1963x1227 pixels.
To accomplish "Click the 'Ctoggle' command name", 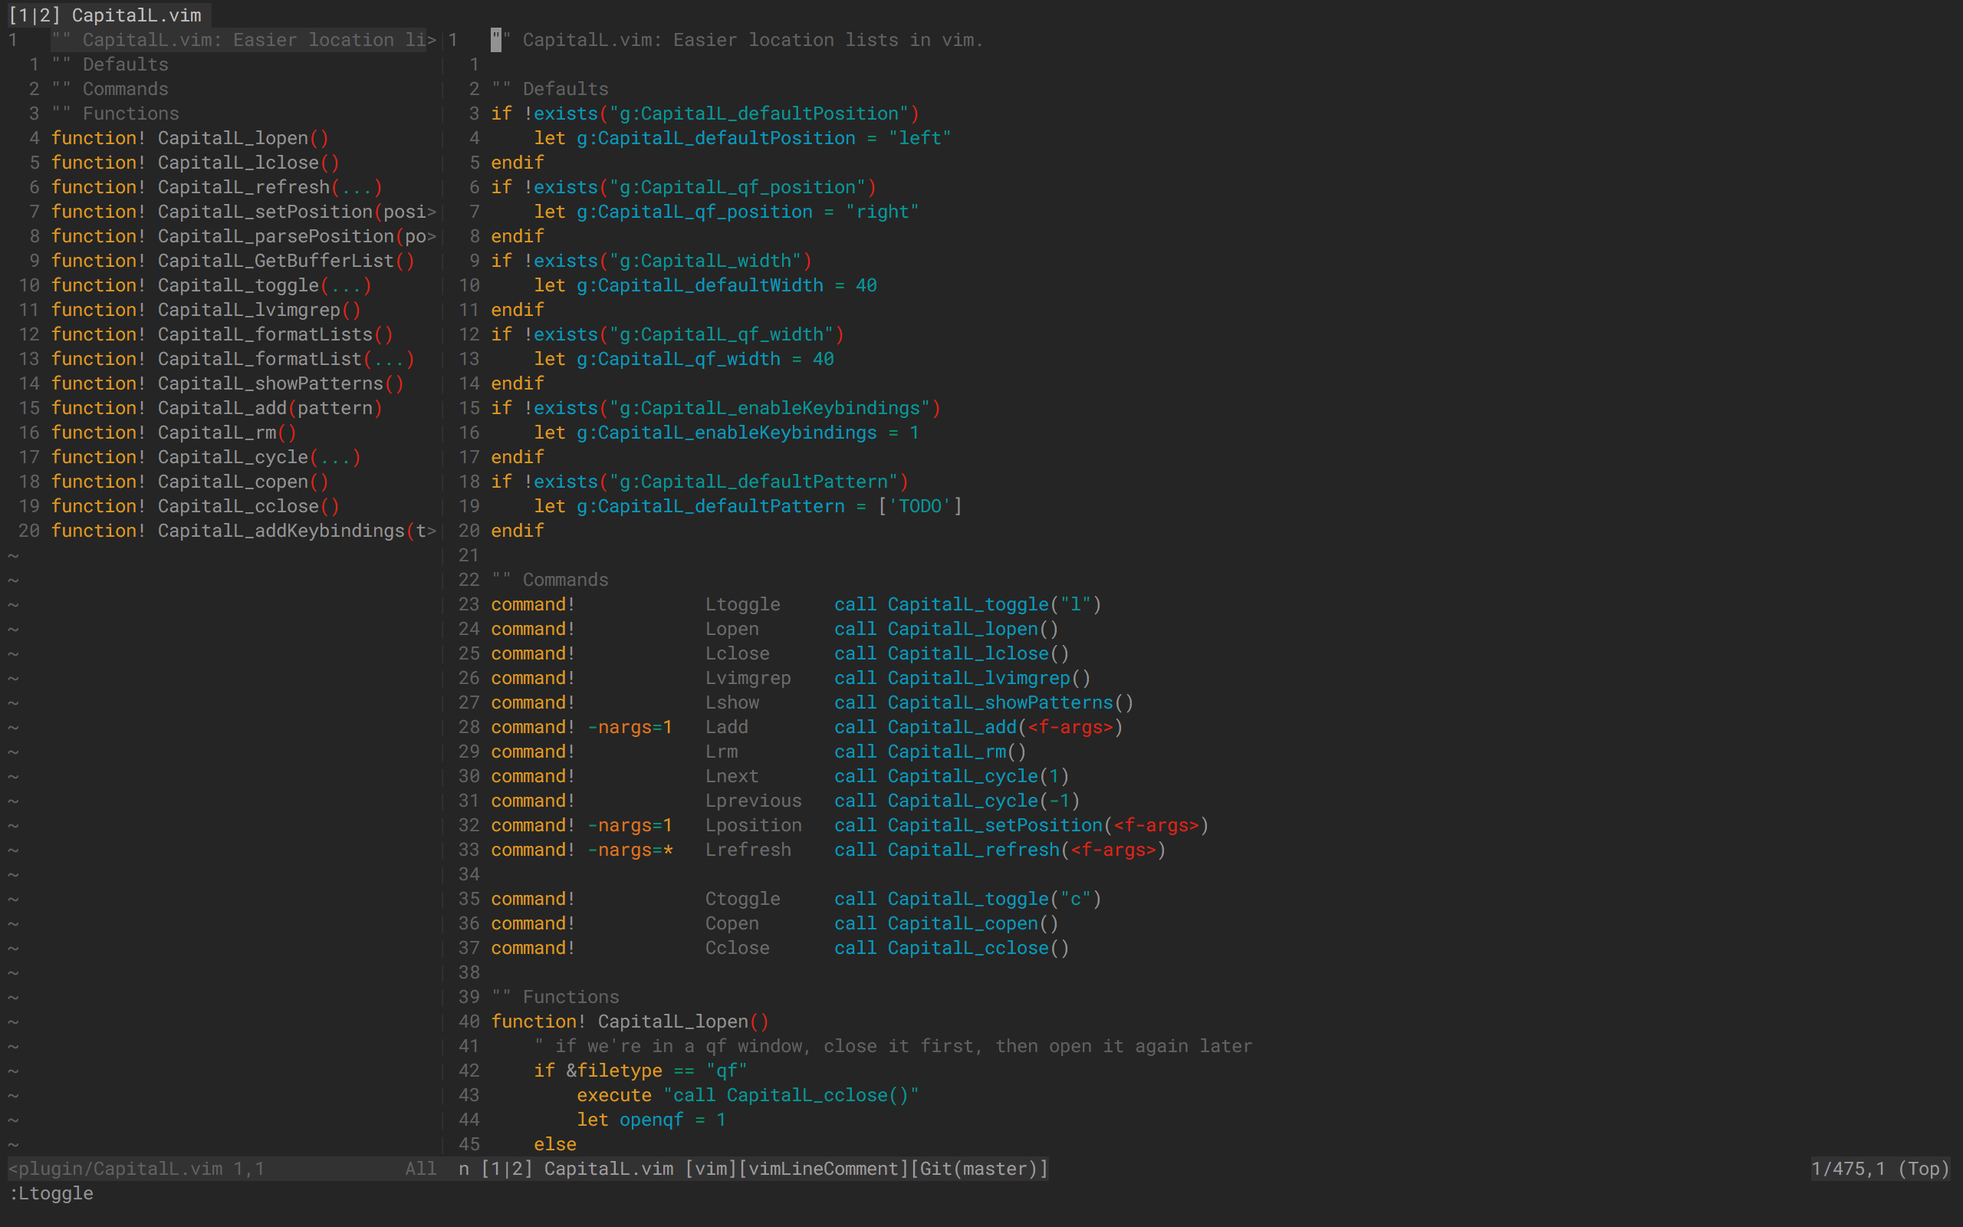I will pyautogui.click(x=742, y=898).
